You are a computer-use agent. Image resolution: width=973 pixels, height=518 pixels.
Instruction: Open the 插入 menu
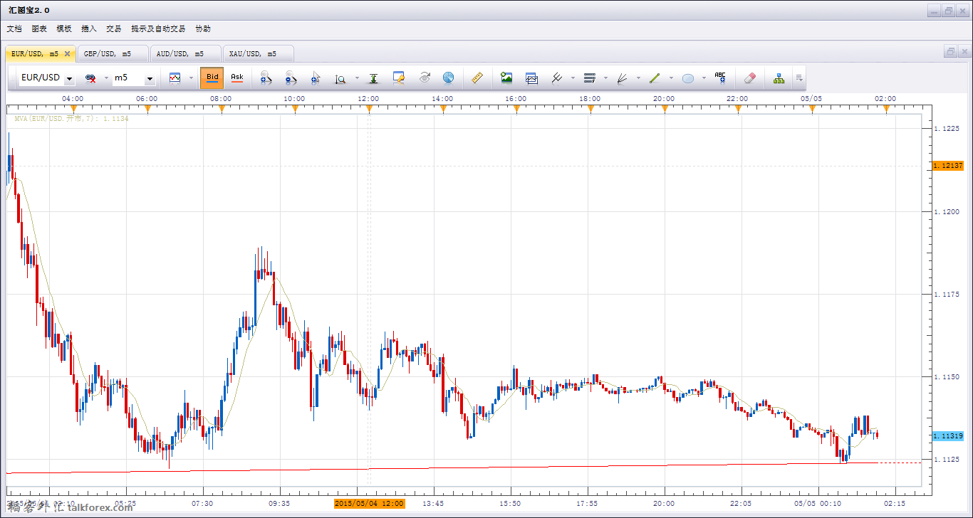[89, 29]
